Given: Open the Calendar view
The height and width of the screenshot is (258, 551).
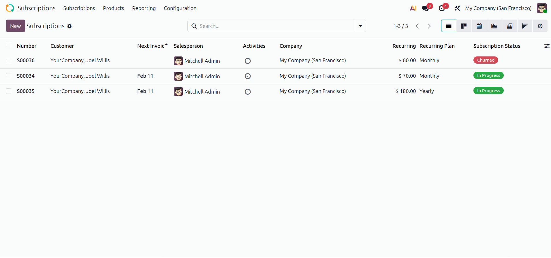Looking at the screenshot, I should coord(479,26).
